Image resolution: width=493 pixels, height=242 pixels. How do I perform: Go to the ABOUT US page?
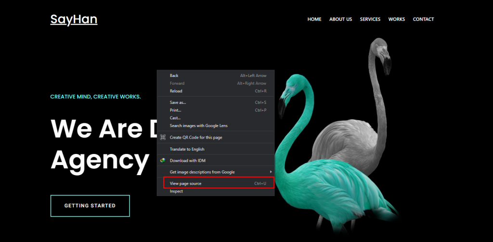340,19
